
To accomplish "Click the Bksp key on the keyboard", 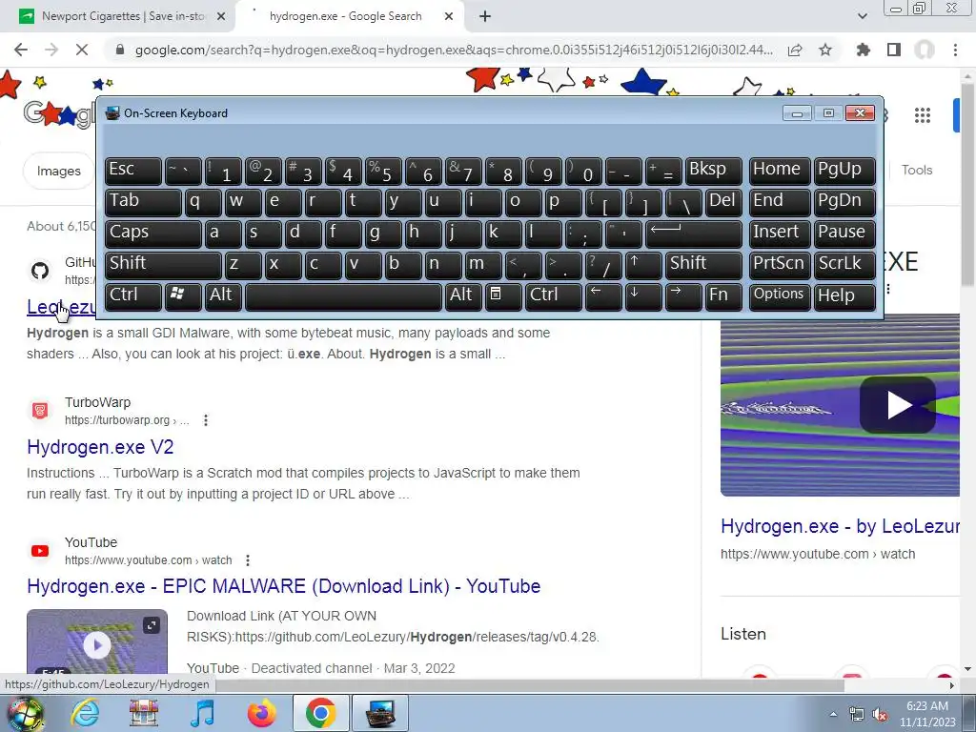I will [x=713, y=171].
